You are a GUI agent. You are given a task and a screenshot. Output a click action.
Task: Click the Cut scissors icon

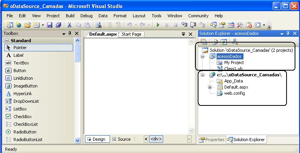coord(69,25)
